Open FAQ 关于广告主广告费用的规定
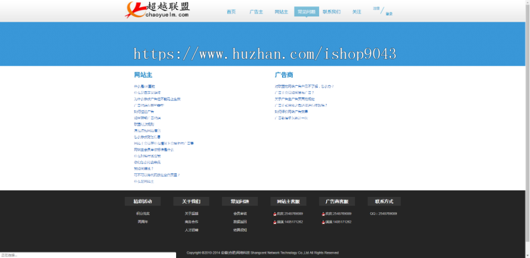The image size is (530, 258). point(295,99)
